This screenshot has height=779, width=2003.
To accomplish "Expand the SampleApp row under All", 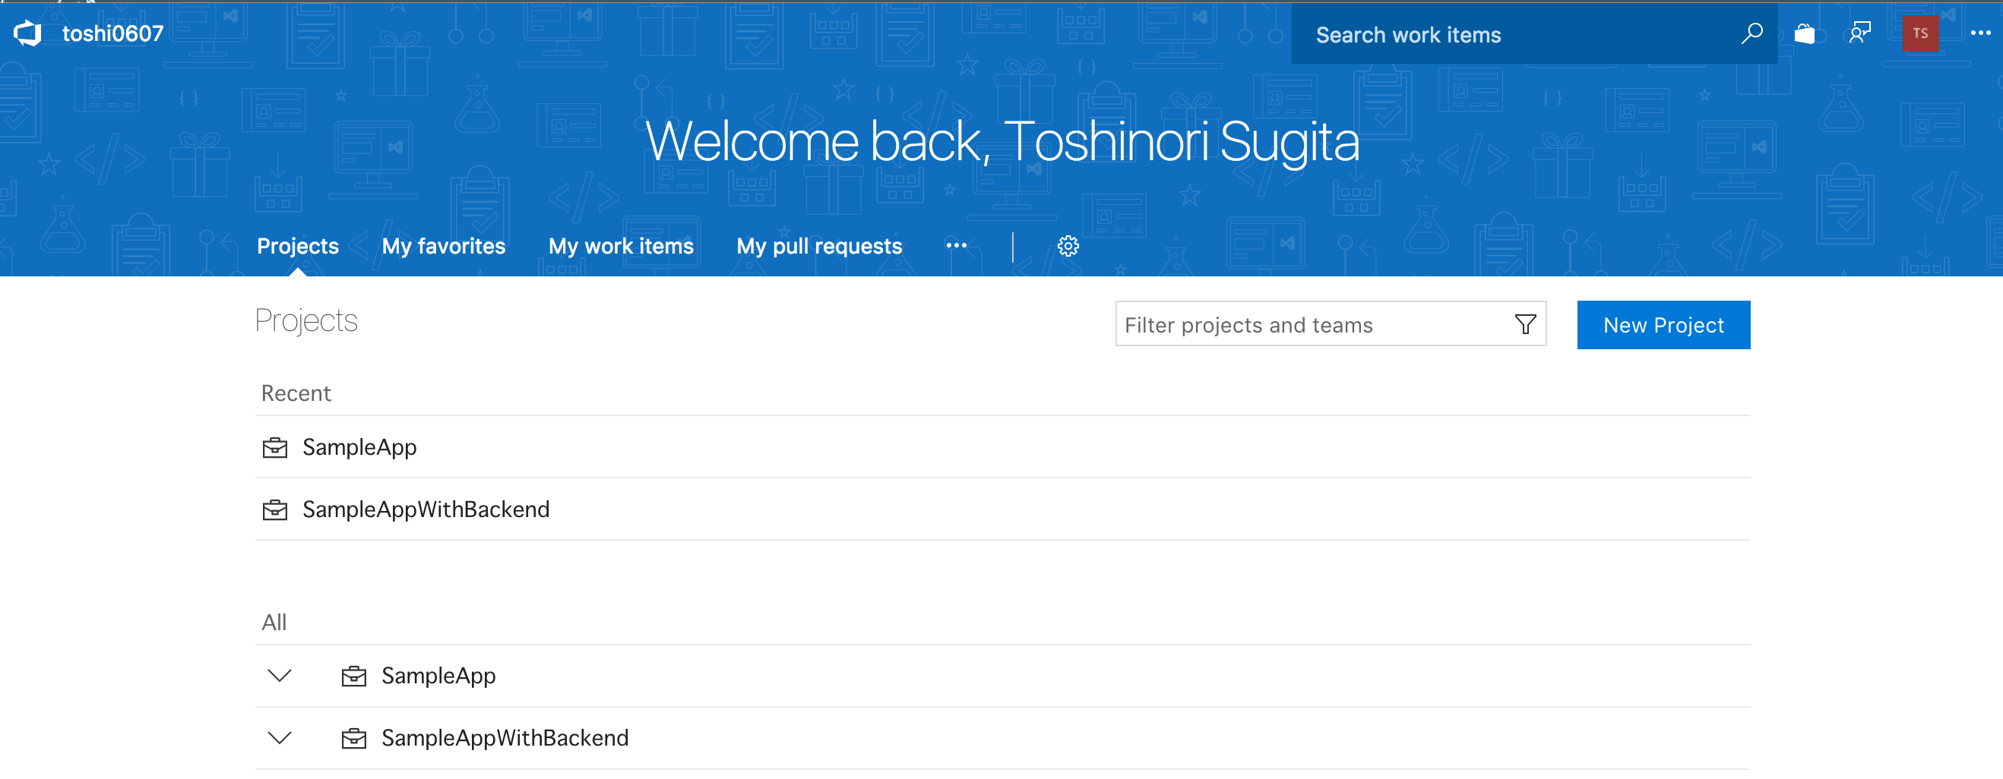I will coord(279,676).
